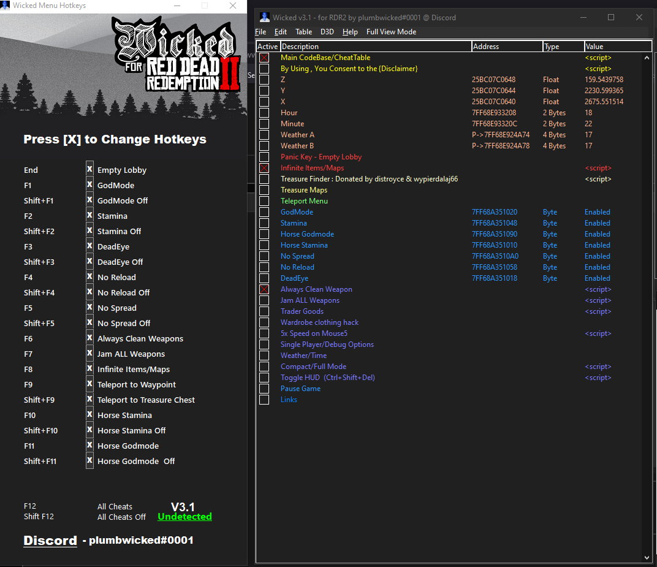Image resolution: width=657 pixels, height=567 pixels.
Task: Click the Wicked Menu Hotkeys window icon
Action: pyautogui.click(x=6, y=5)
